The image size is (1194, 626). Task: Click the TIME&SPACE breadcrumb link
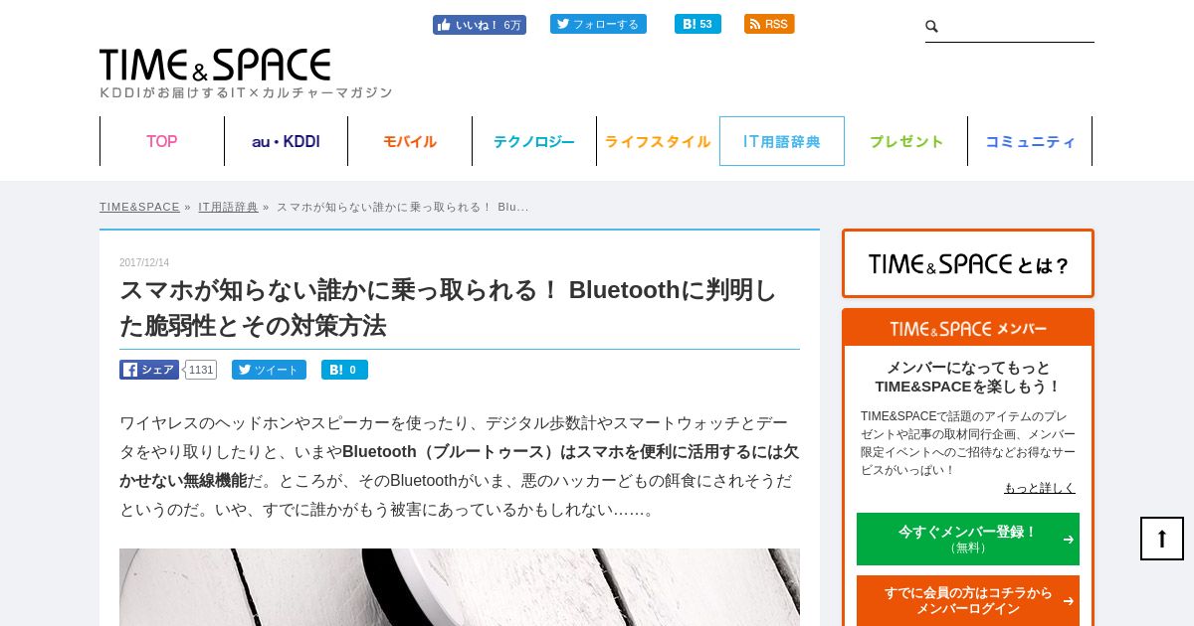pyautogui.click(x=139, y=207)
